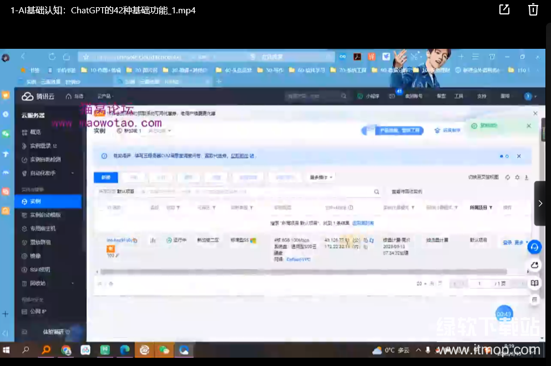Screen dimensions: 551x366
Task: Open the messages envelope with 41 badge
Action: coord(392,96)
